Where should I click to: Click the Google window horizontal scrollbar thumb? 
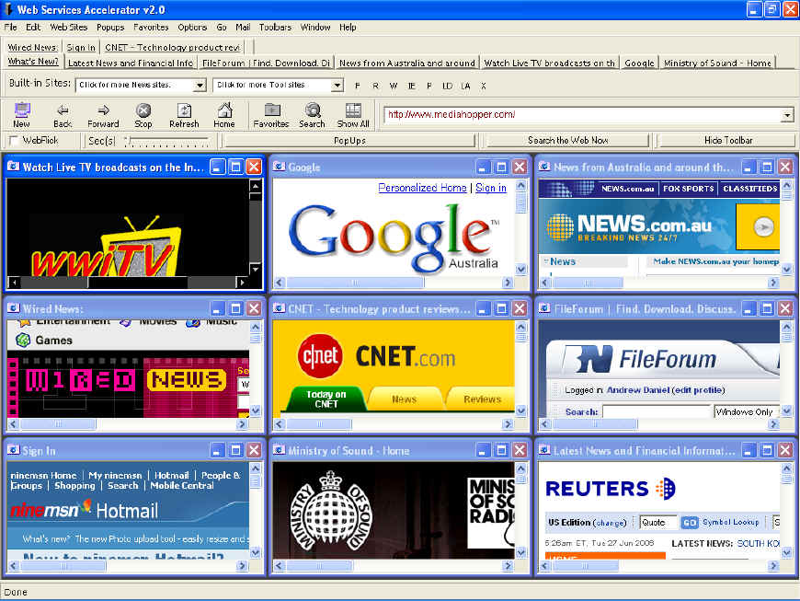pos(355,283)
